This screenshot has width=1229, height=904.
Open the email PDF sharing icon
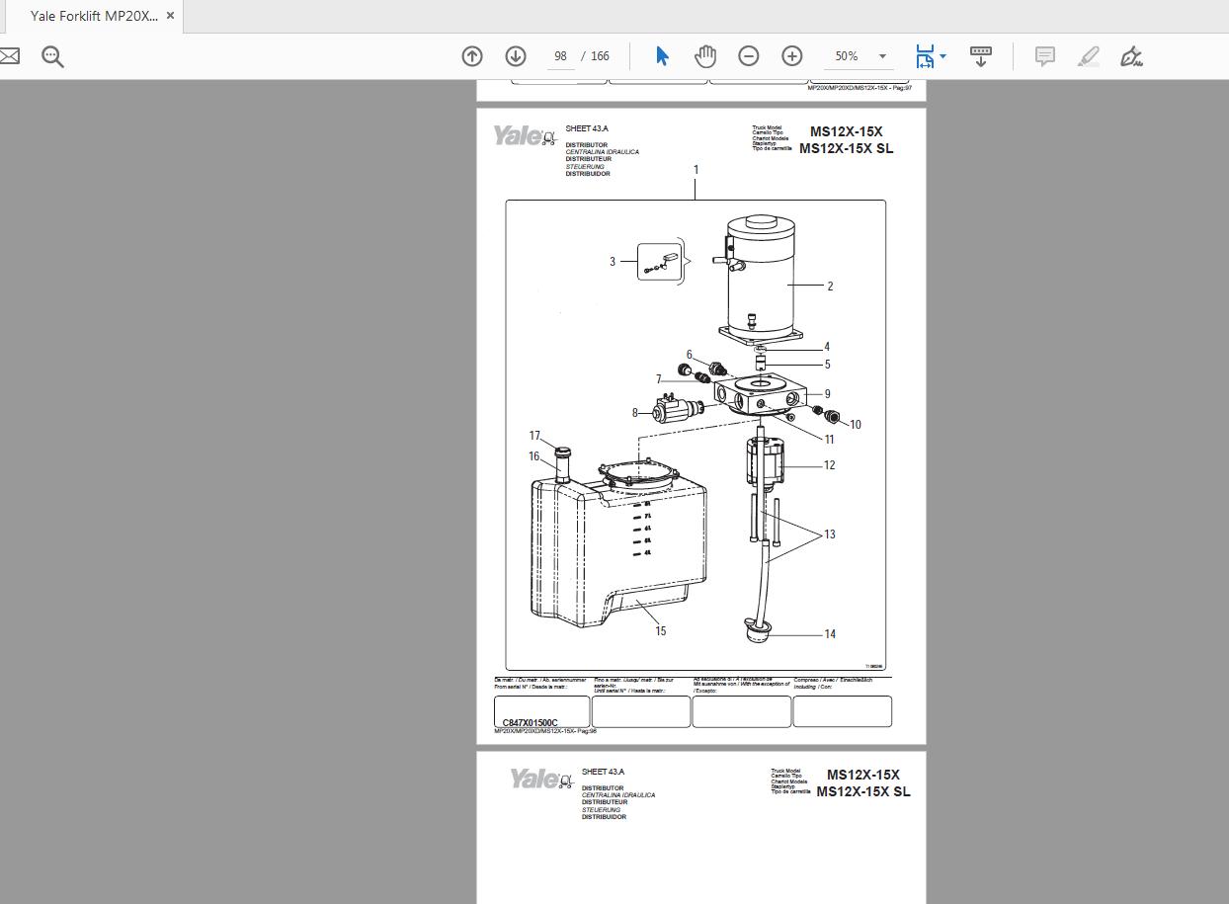tap(10, 56)
